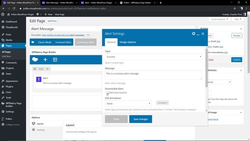Open the Type dropdown showing Success
The width and height of the screenshot is (250, 141).
(x=154, y=57)
